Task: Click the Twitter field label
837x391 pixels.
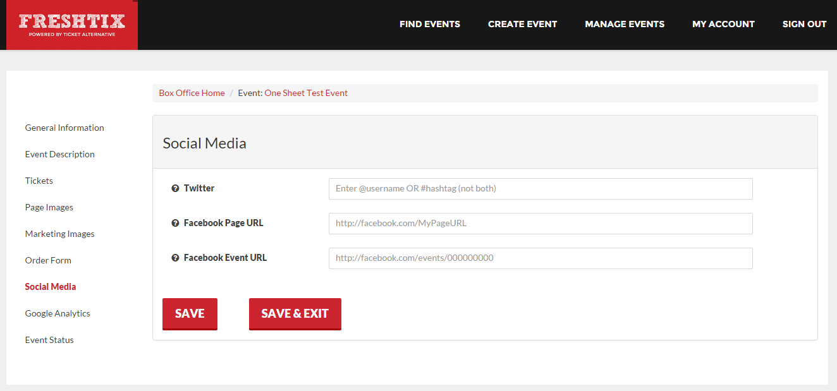Action: [199, 188]
